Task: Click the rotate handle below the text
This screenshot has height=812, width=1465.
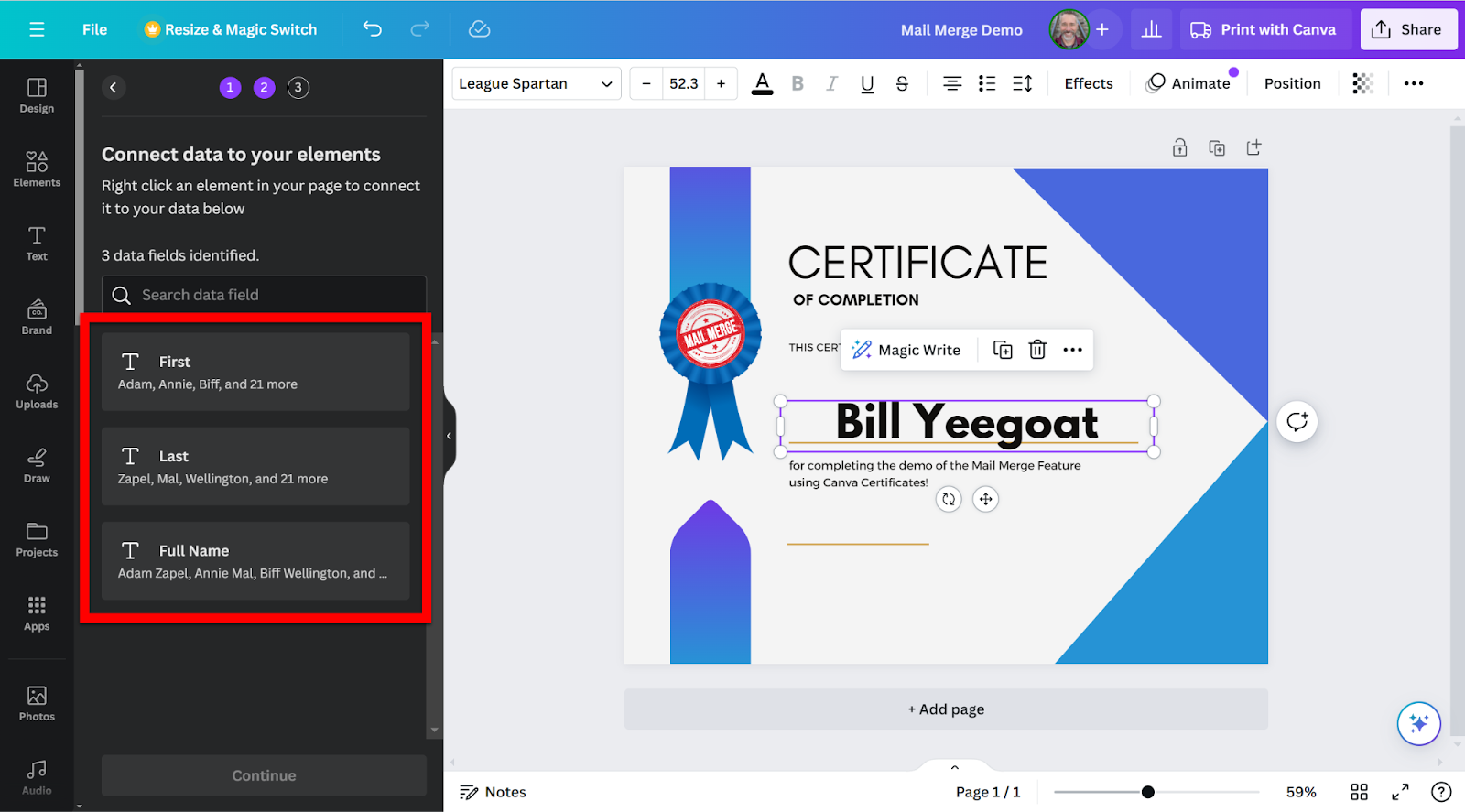Action: [x=949, y=499]
